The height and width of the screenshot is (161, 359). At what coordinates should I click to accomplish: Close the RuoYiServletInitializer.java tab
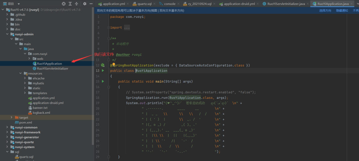coord(308,4)
